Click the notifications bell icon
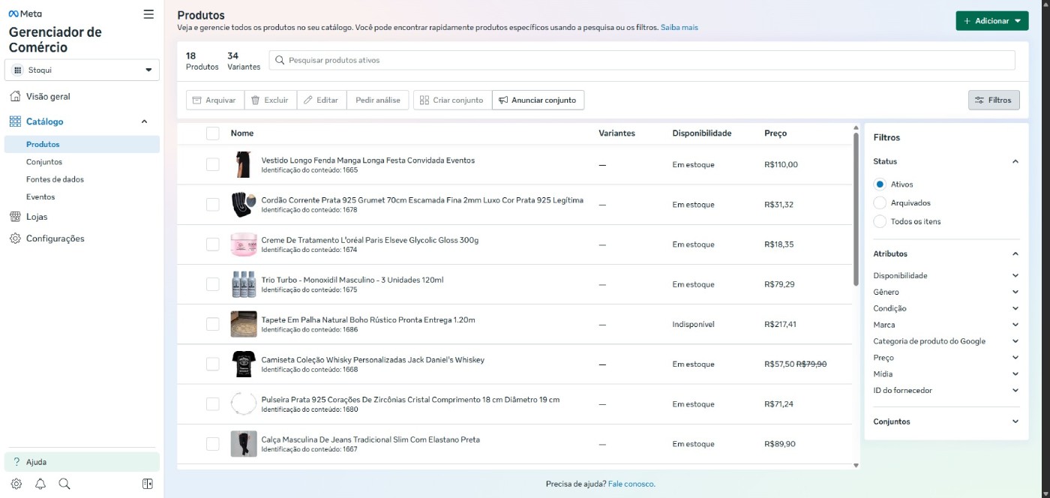 [x=40, y=484]
